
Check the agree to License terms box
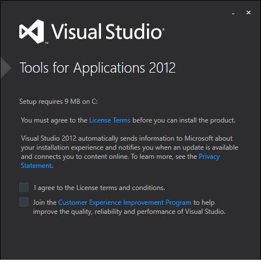(24, 187)
